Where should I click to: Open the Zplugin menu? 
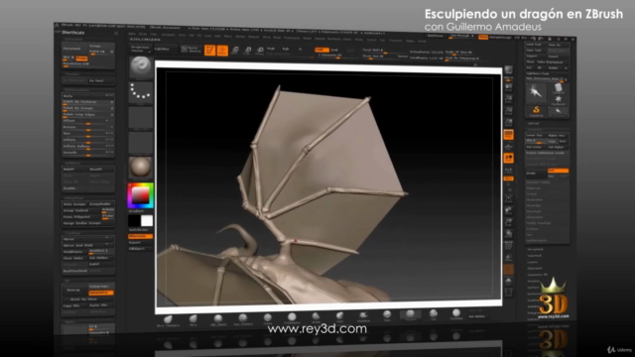pyautogui.click(x=410, y=41)
